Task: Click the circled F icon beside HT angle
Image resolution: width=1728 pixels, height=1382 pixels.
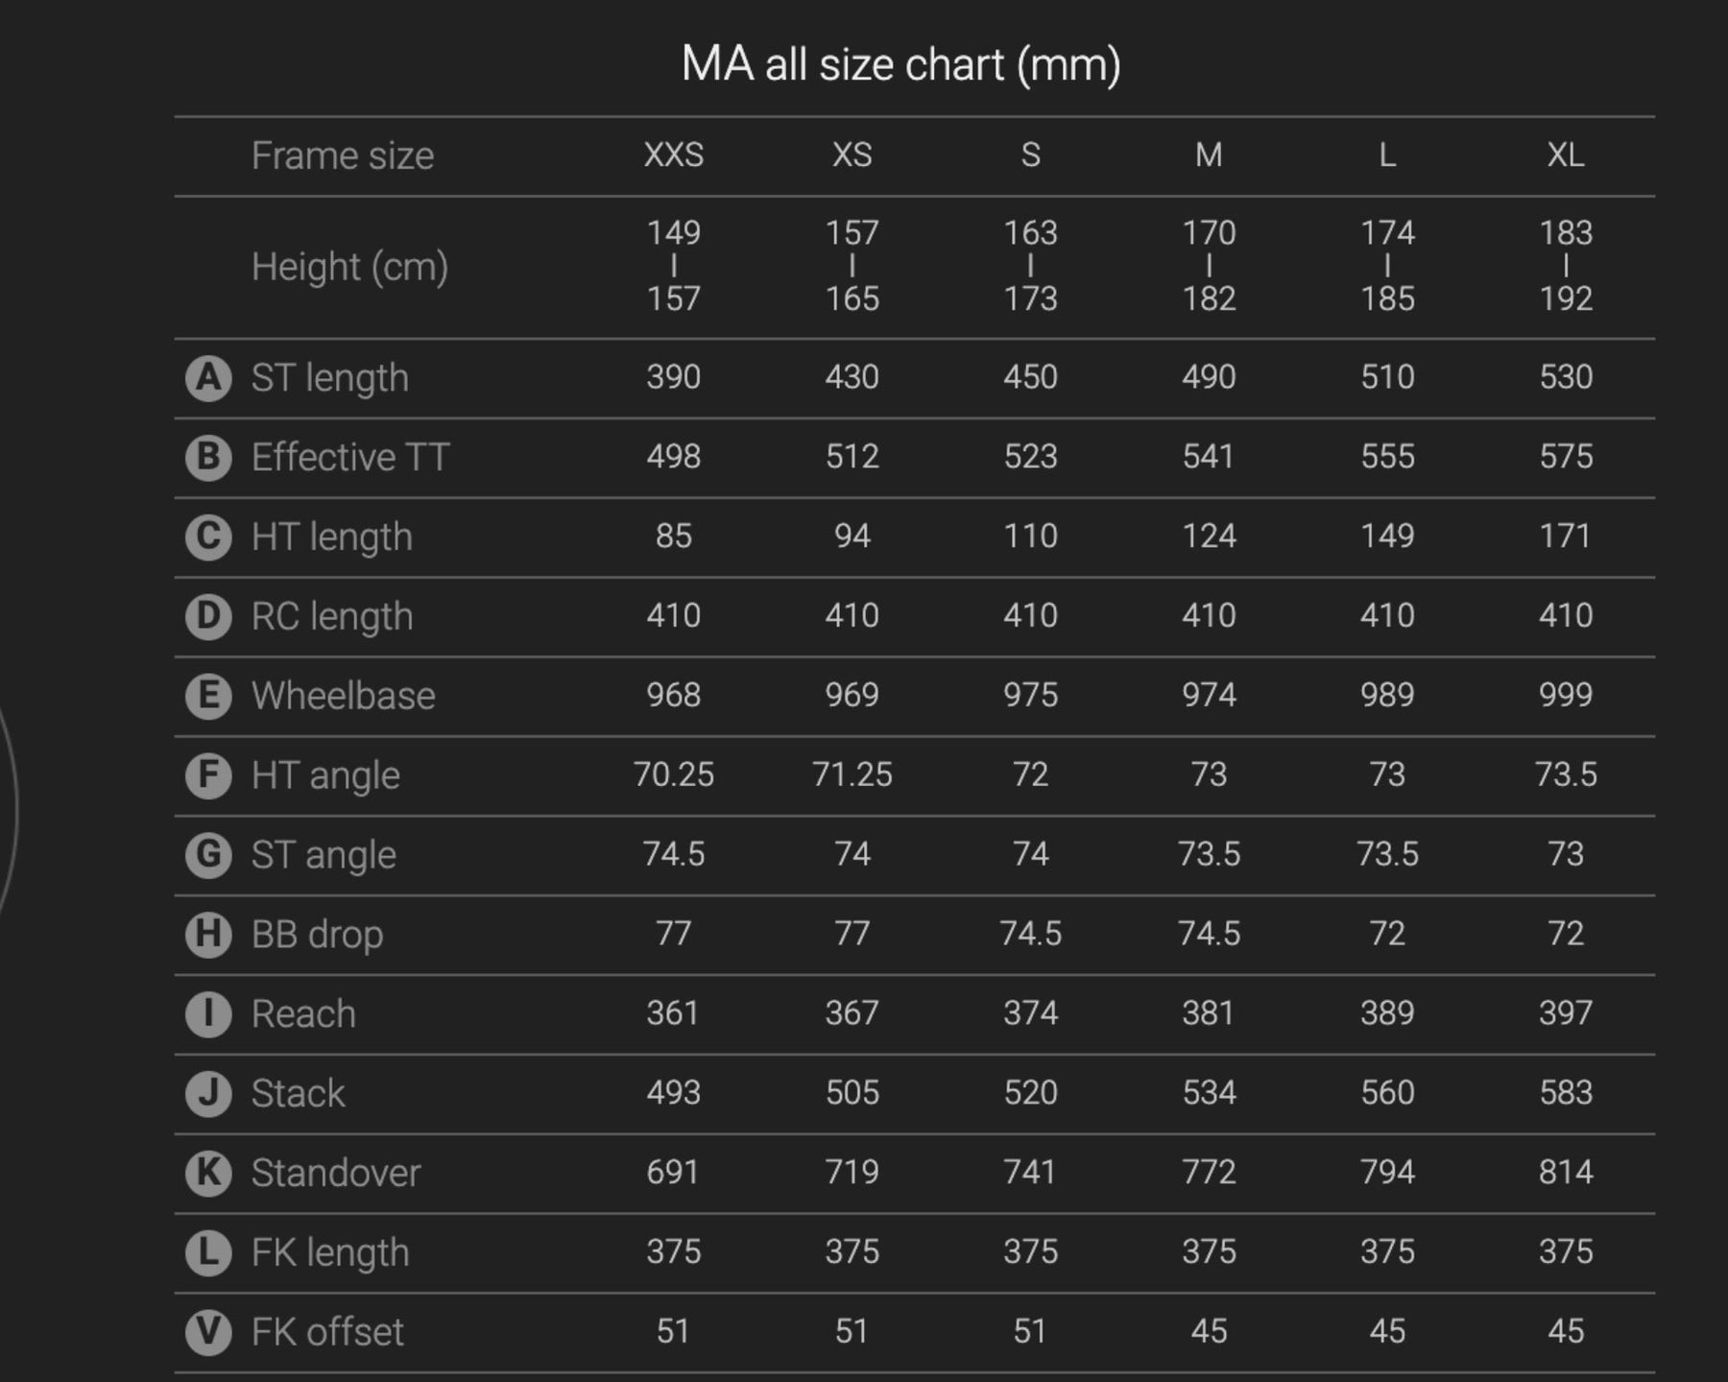Action: click(x=208, y=775)
